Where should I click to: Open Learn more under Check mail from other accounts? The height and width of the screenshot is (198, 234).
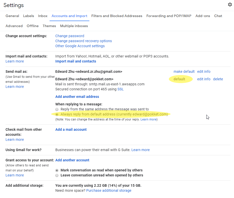(x=15, y=140)
